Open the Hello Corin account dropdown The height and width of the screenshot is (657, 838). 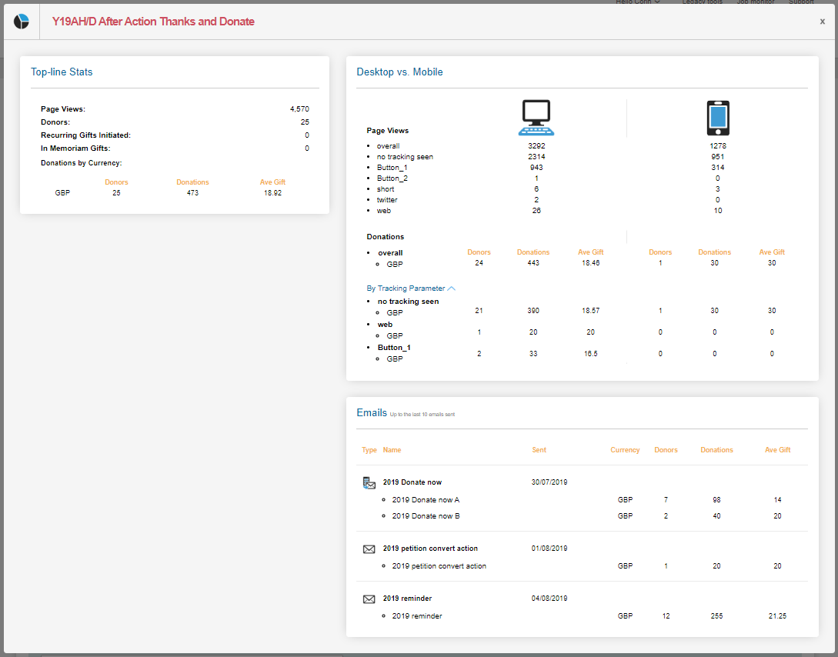pyautogui.click(x=637, y=2)
